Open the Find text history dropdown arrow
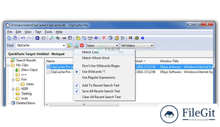 point(64,45)
